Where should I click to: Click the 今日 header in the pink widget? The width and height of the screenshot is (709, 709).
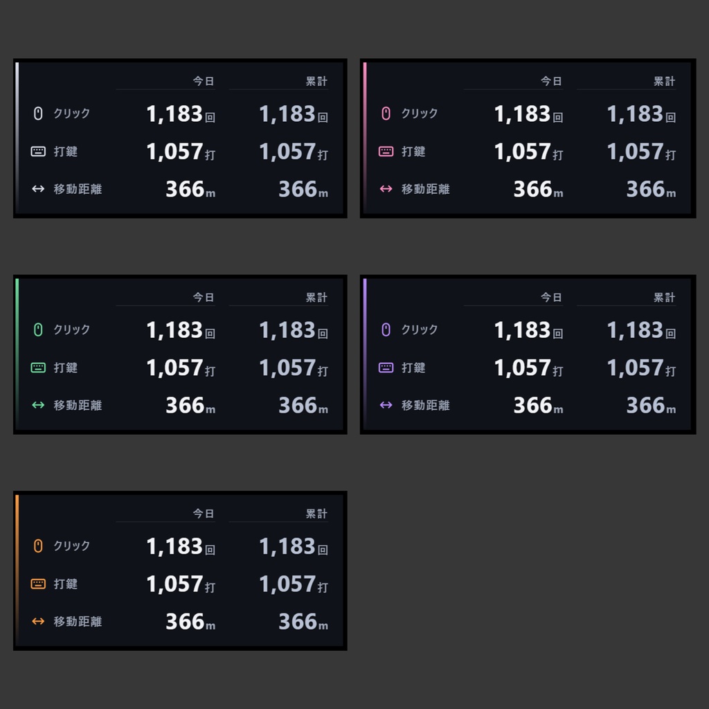coord(551,82)
